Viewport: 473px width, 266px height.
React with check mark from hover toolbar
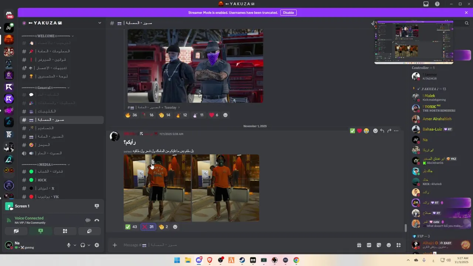pos(352,131)
